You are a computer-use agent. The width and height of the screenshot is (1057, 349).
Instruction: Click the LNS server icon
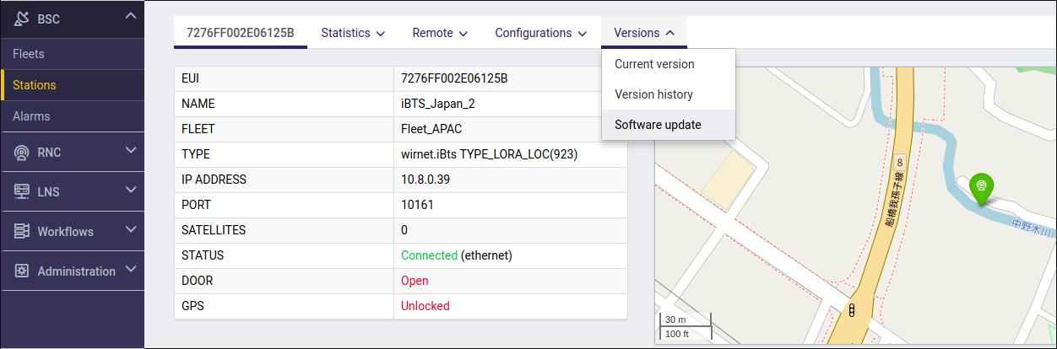(22, 191)
